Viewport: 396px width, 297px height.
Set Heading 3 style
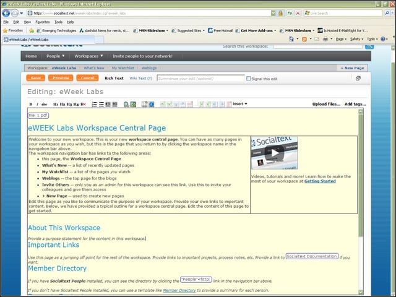pos(69,105)
